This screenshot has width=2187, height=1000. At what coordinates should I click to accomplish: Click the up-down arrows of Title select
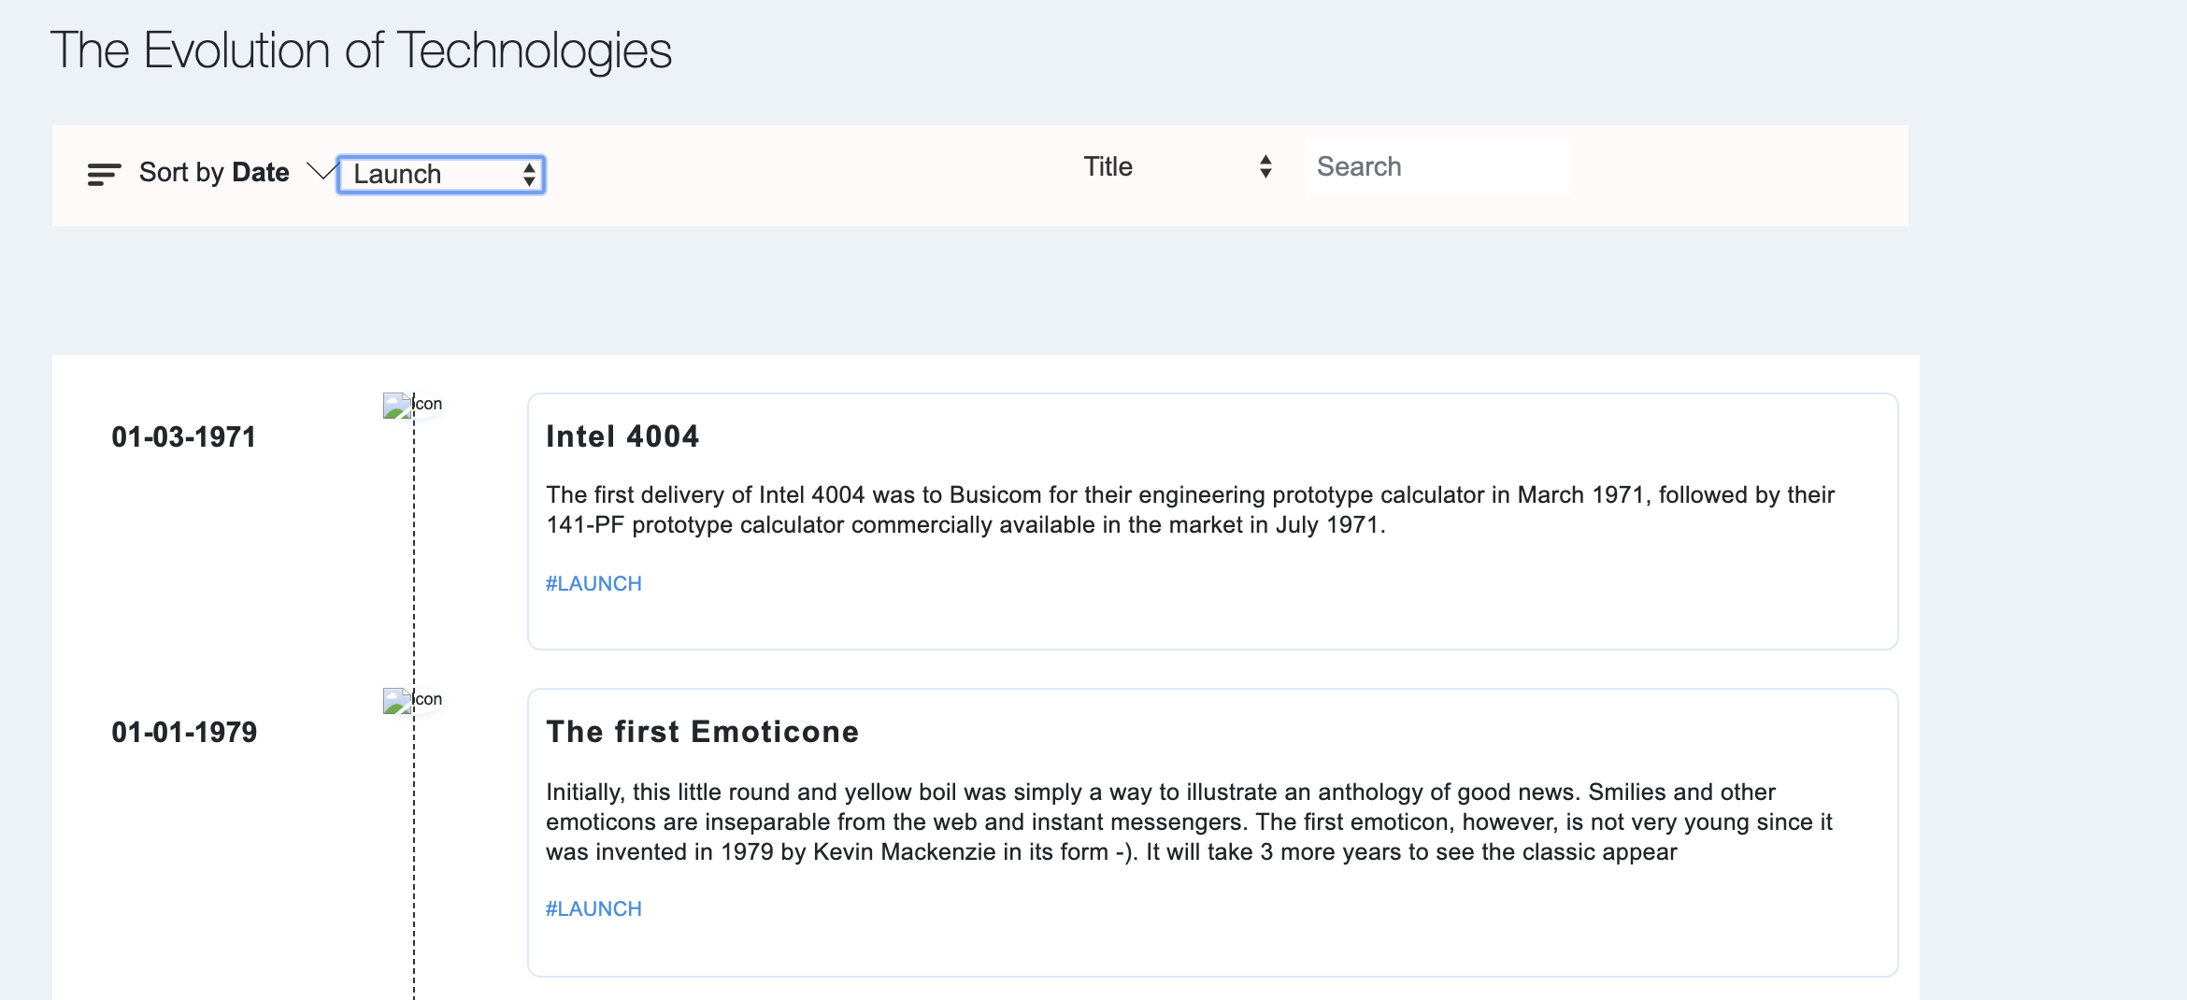coord(1265,167)
